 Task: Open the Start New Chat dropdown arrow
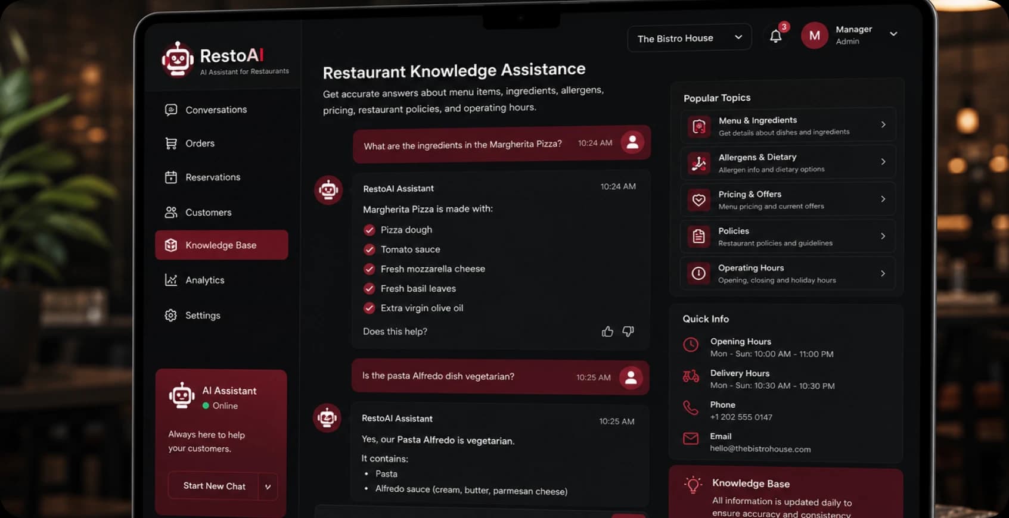coord(268,486)
